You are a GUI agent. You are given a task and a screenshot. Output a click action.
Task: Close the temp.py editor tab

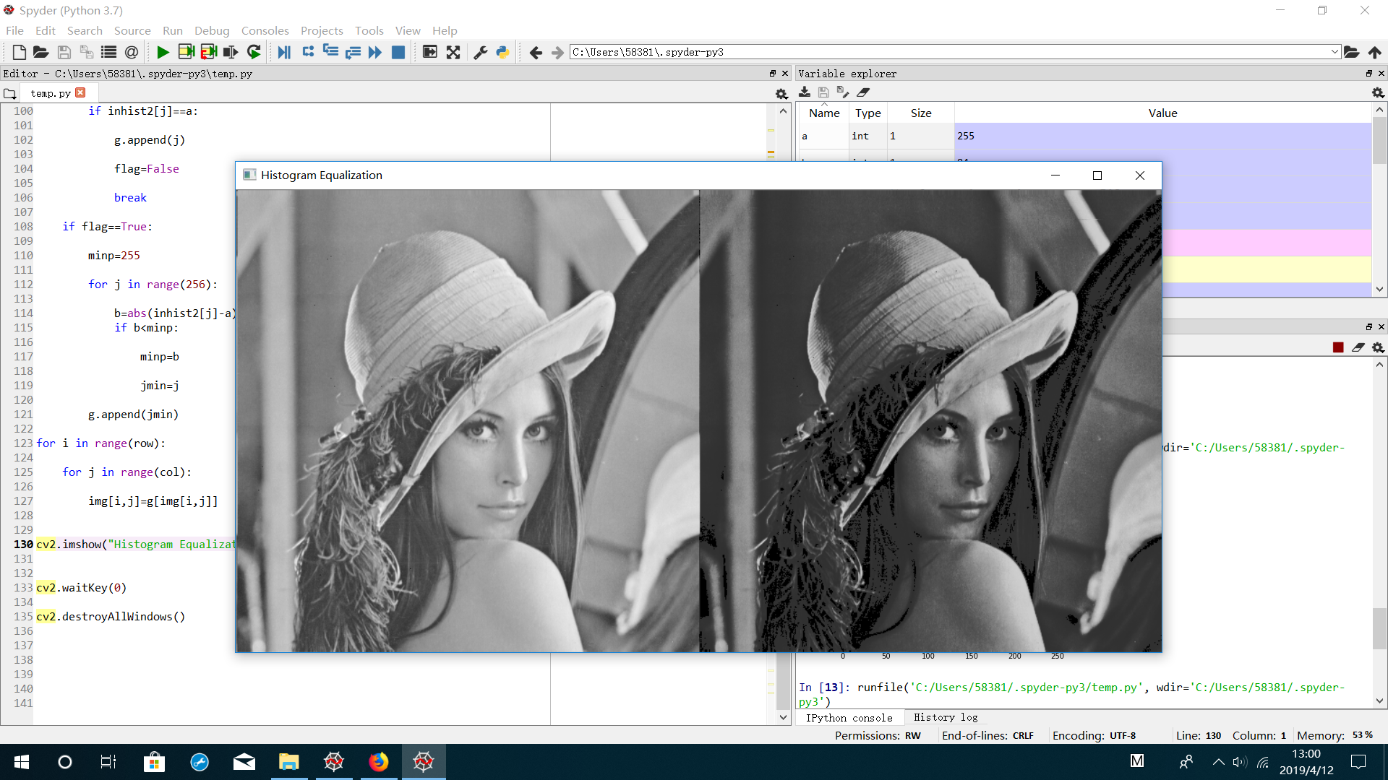pos(80,92)
